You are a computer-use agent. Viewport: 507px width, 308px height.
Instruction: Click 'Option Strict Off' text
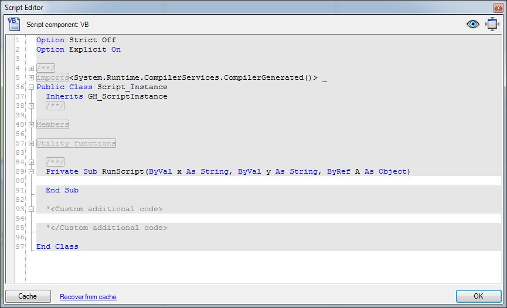click(76, 40)
